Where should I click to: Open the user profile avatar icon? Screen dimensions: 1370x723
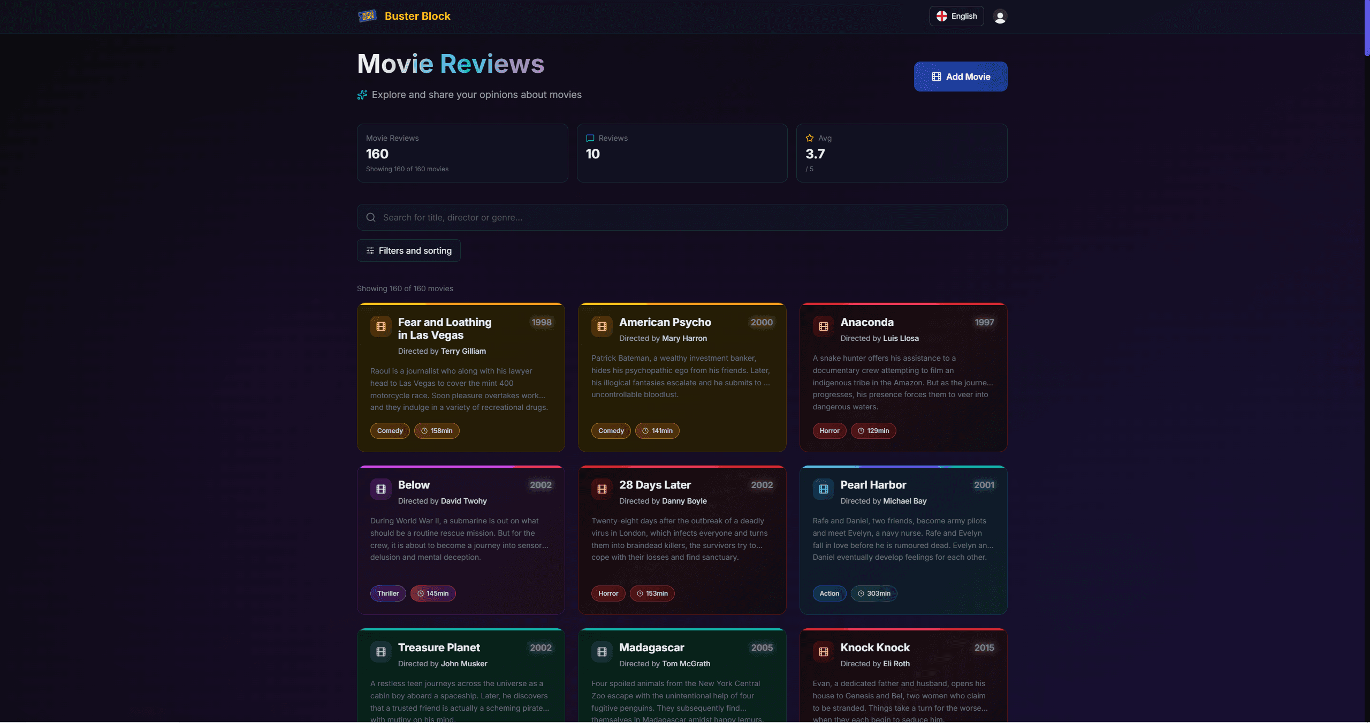pos(1000,17)
